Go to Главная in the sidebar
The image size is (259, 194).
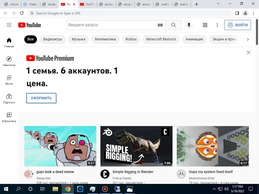(9, 42)
